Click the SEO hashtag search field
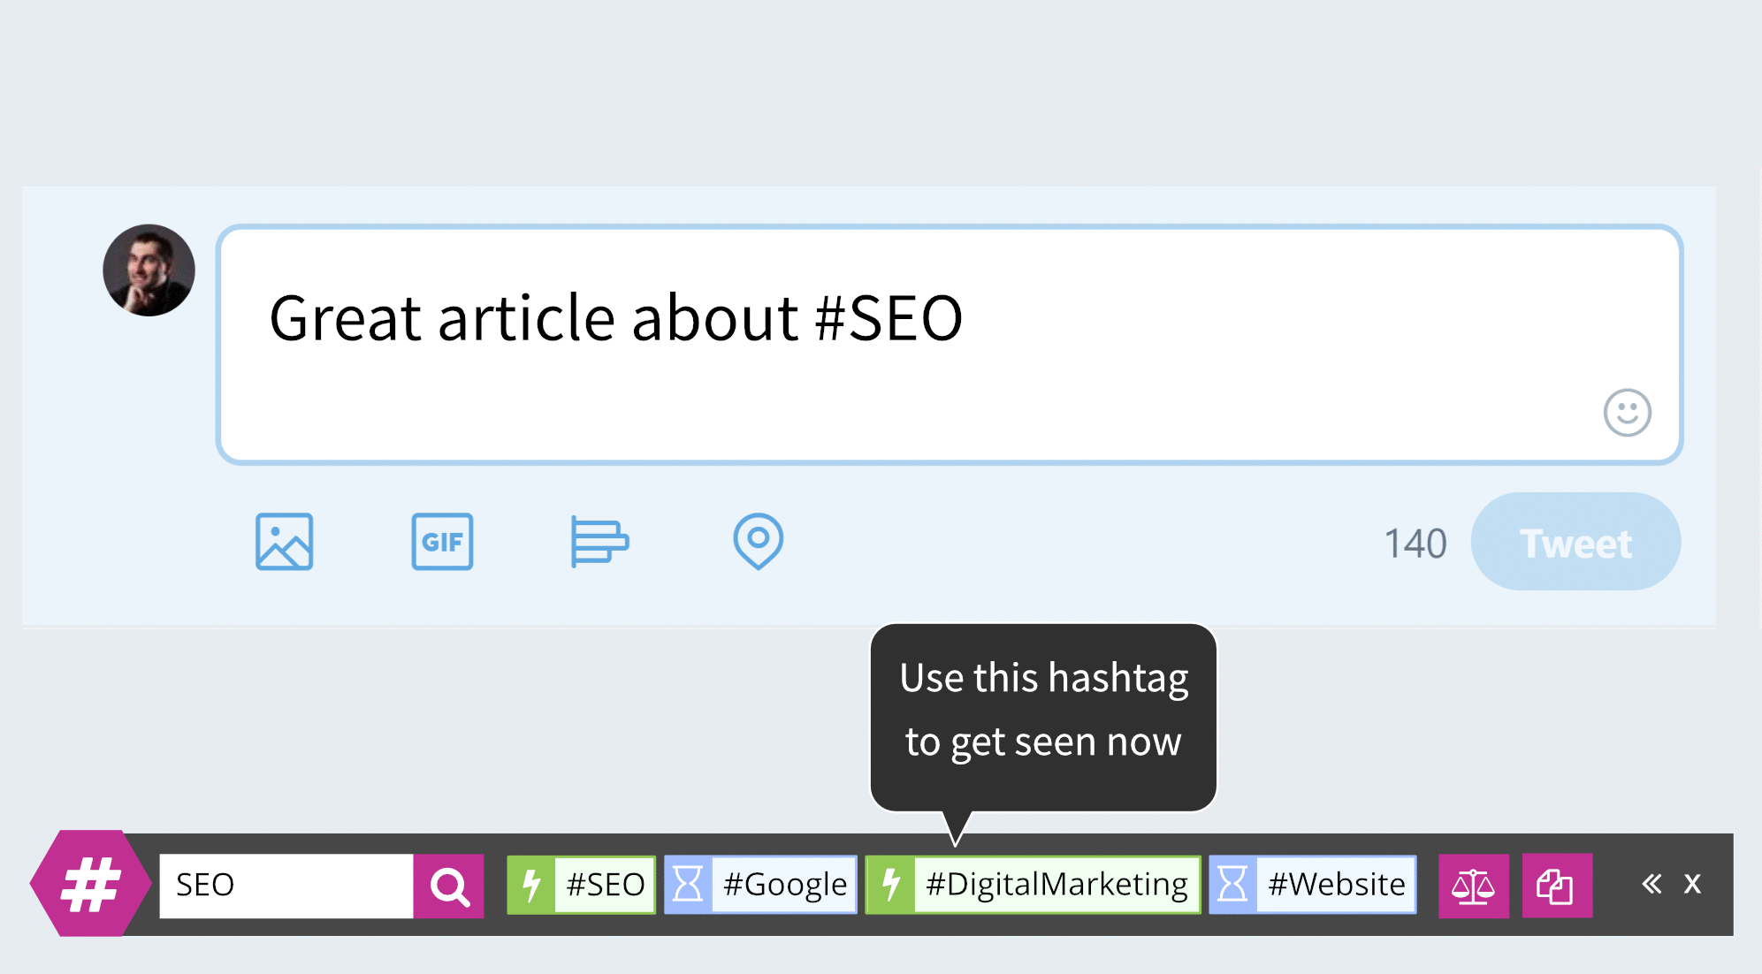This screenshot has width=1762, height=974. (x=286, y=886)
